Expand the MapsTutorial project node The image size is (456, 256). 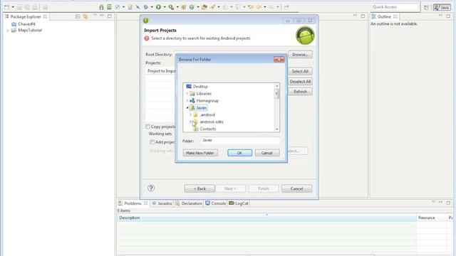coord(8,31)
